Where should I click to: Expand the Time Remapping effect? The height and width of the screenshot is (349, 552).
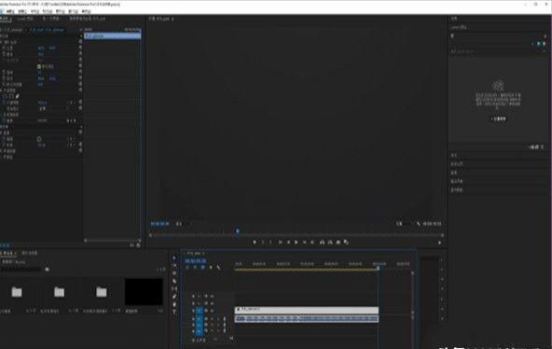[2, 115]
